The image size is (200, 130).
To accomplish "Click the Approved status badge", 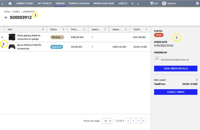I will [x=56, y=47].
